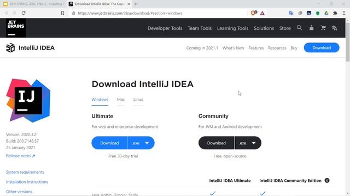Open the language selector icon
This screenshot has height=196, width=350.
tap(334, 28)
